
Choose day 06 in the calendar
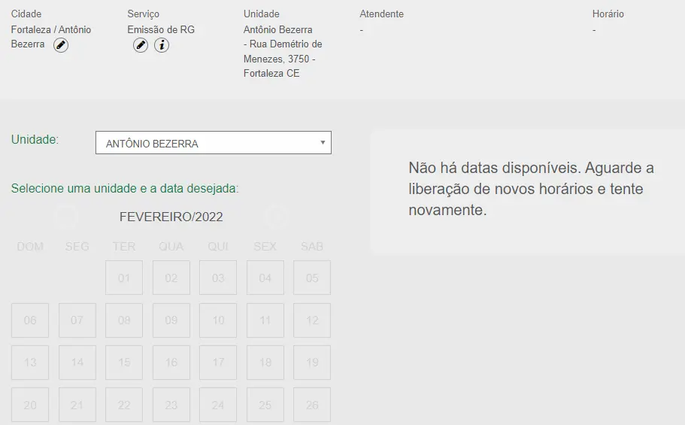pyautogui.click(x=30, y=320)
